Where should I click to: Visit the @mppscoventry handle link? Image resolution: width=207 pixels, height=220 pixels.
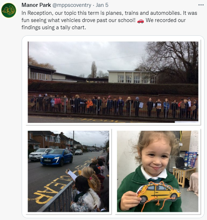(x=72, y=5)
